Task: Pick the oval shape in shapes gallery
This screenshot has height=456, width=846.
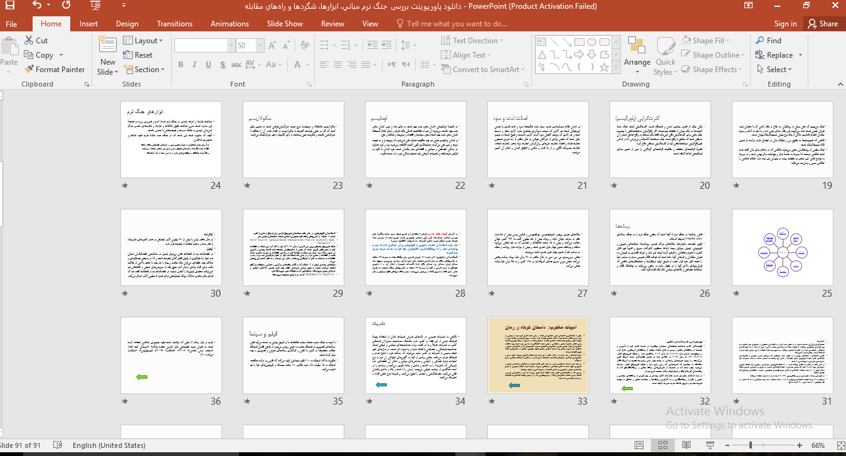Action: click(x=591, y=42)
